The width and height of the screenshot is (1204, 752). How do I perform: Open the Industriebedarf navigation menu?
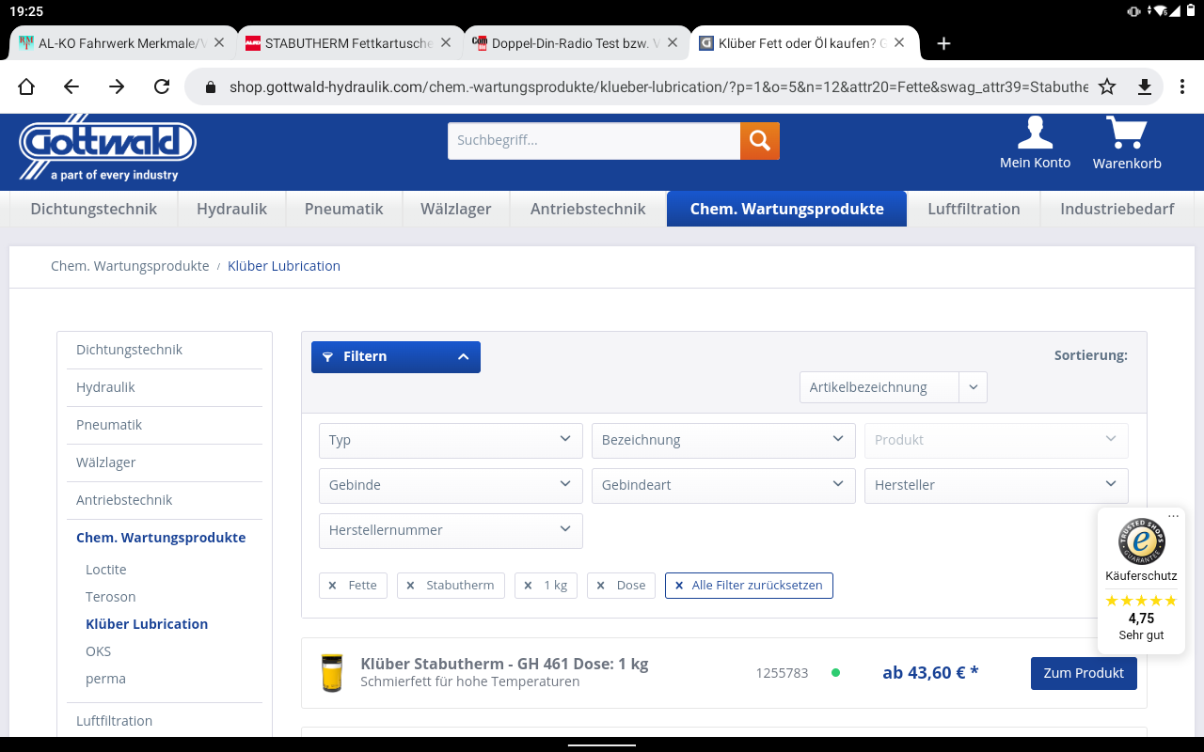click(1117, 209)
